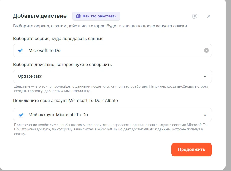Click the hint text starting with "Подключение необходимо"
This screenshot has width=231, height=171.
coord(110,129)
